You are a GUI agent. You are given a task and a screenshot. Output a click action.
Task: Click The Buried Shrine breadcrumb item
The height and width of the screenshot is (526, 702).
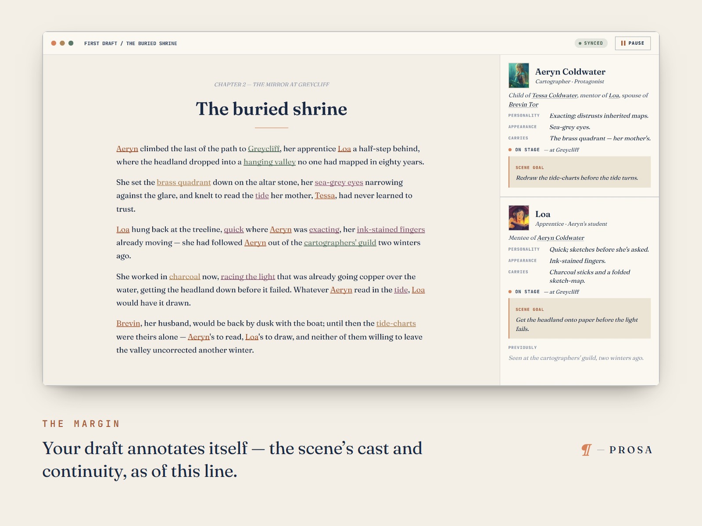(152, 43)
